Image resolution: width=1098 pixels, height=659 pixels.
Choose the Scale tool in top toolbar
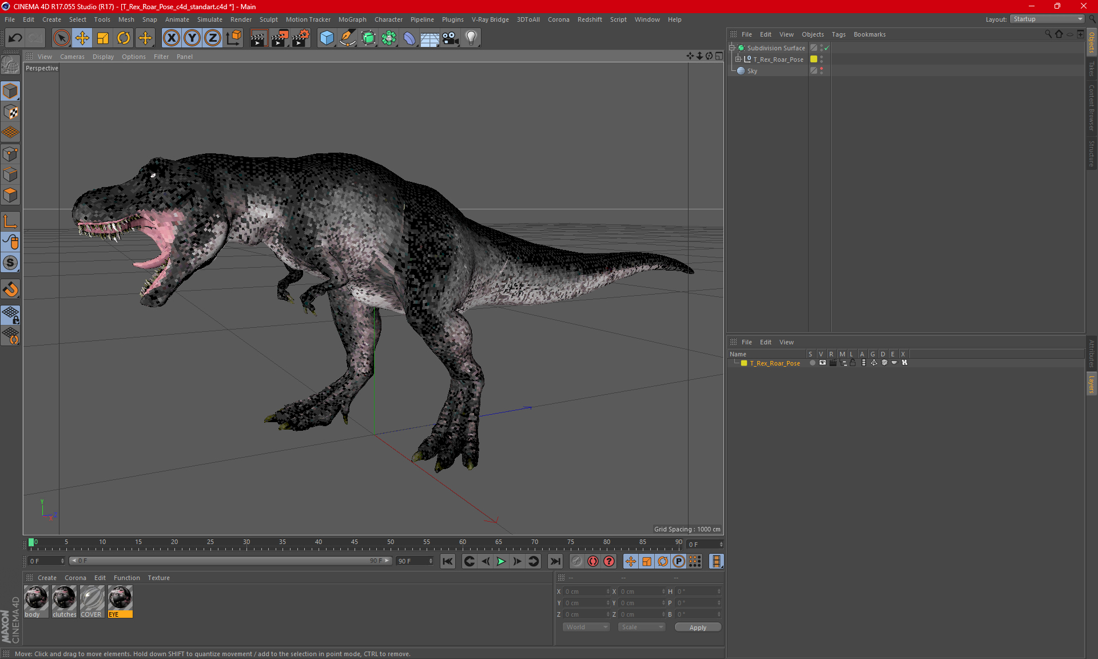[x=103, y=38]
